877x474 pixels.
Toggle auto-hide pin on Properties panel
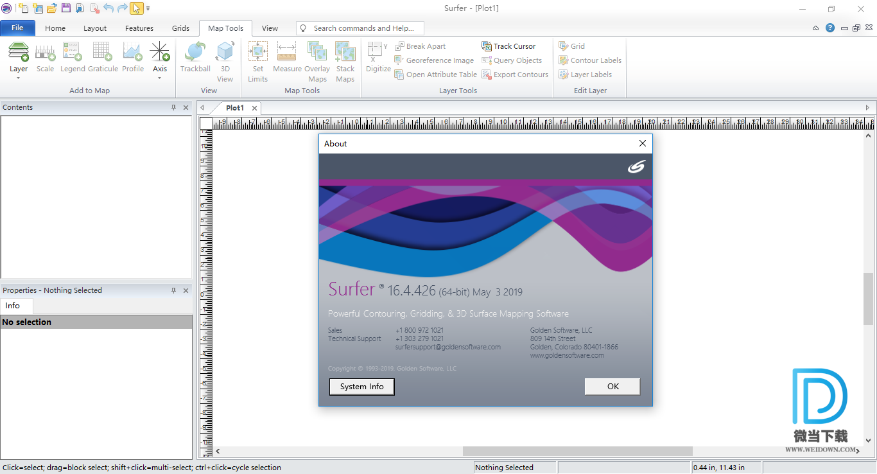point(173,290)
